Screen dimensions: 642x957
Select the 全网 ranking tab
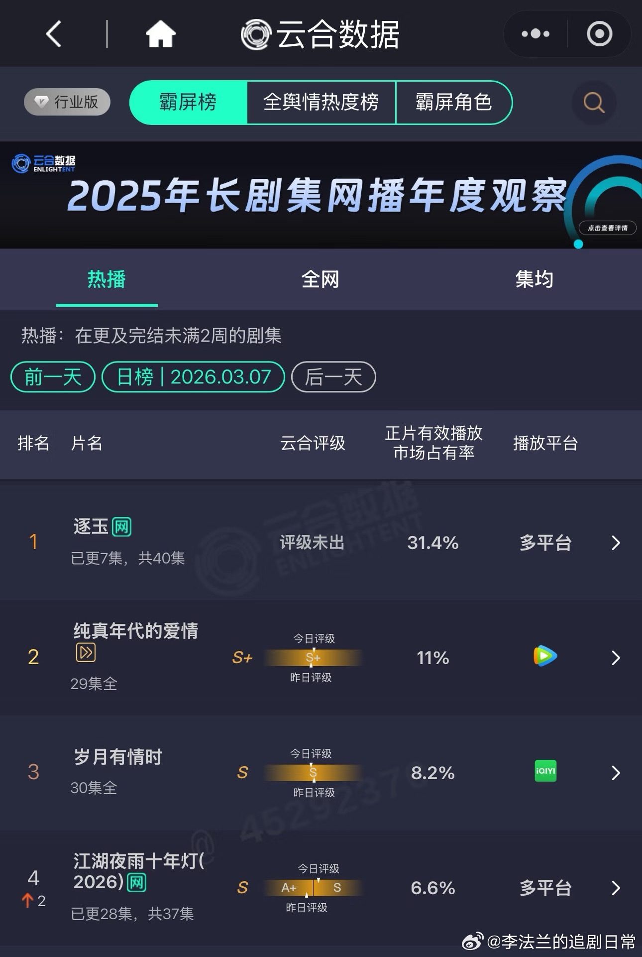(321, 280)
